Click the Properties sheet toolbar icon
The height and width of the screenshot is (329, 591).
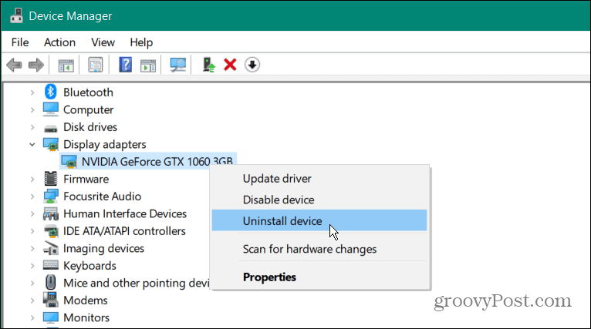pos(96,65)
